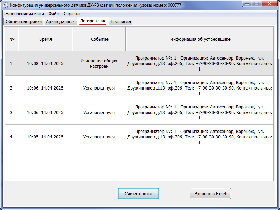The width and height of the screenshot is (280, 210).
Task: Click the Экспорт в Excel button
Action: tap(210, 193)
